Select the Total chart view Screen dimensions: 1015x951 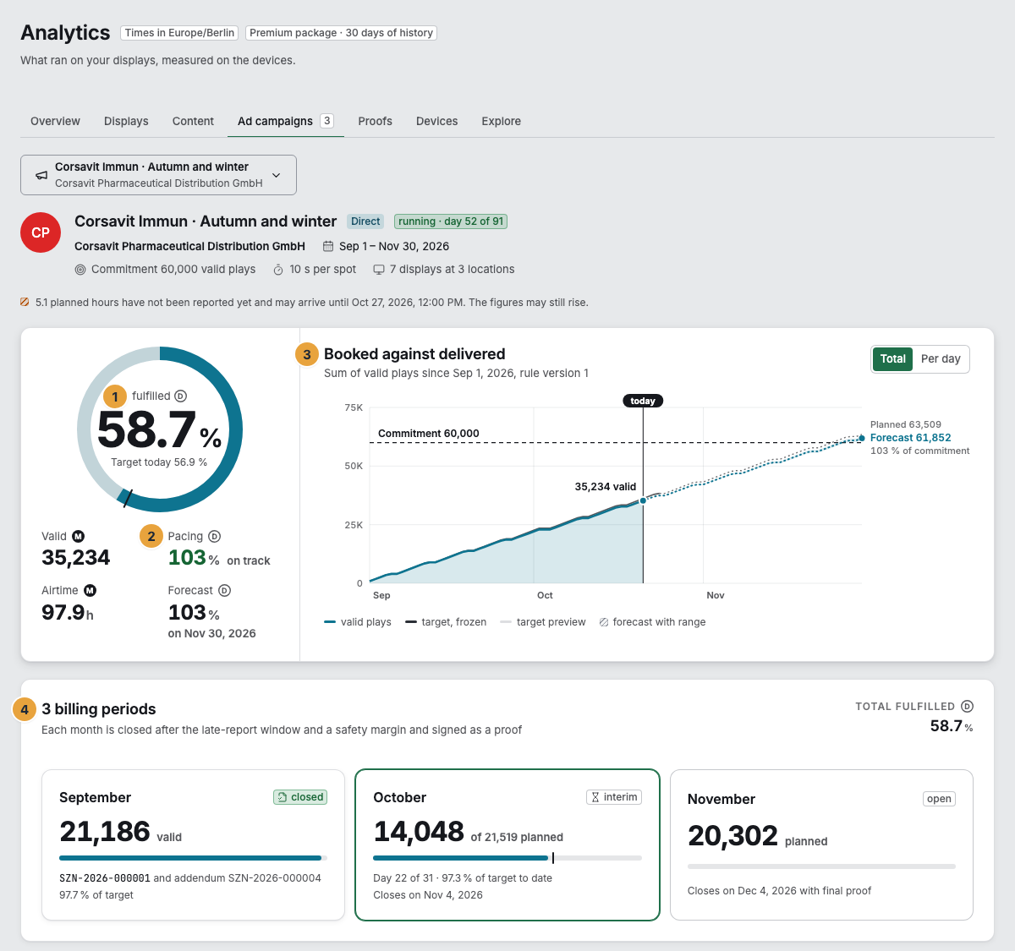tap(892, 358)
